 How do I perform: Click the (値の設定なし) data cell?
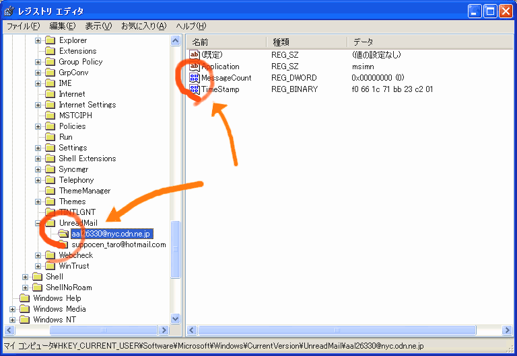coord(376,55)
